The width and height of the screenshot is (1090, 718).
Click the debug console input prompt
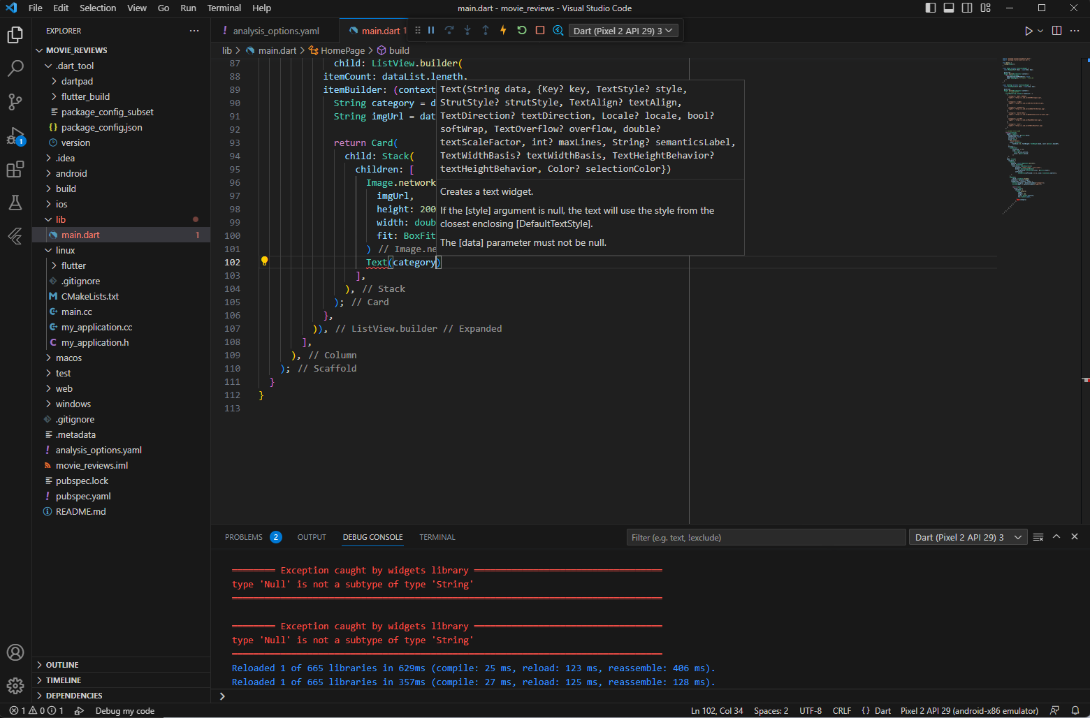click(x=650, y=696)
